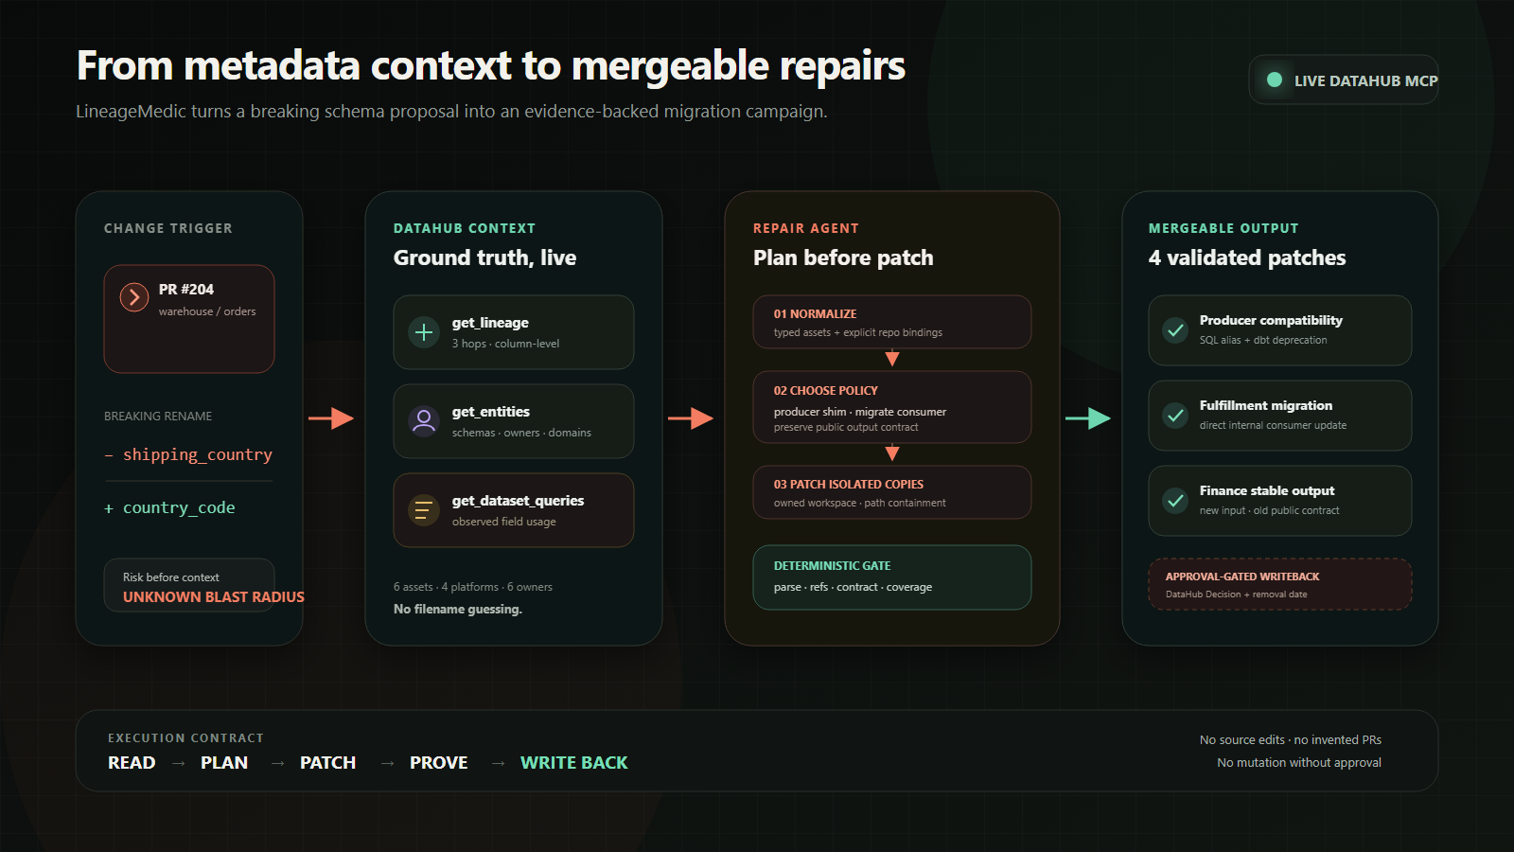Click the orange arrow after DataHub Context panel
This screenshot has width=1514, height=852.
pos(691,418)
